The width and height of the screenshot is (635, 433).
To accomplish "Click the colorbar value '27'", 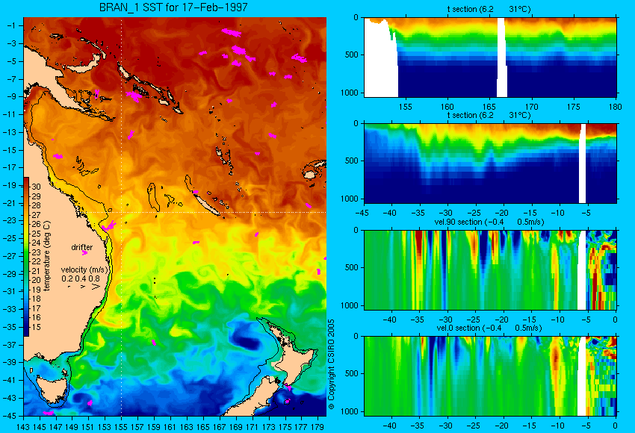I will tap(36, 215).
